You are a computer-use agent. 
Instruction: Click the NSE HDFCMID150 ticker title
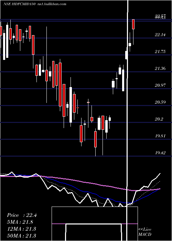20,4
